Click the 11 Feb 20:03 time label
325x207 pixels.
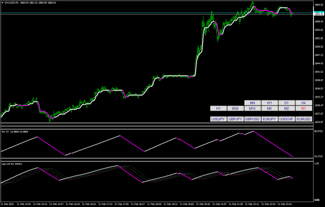click(x=187, y=204)
